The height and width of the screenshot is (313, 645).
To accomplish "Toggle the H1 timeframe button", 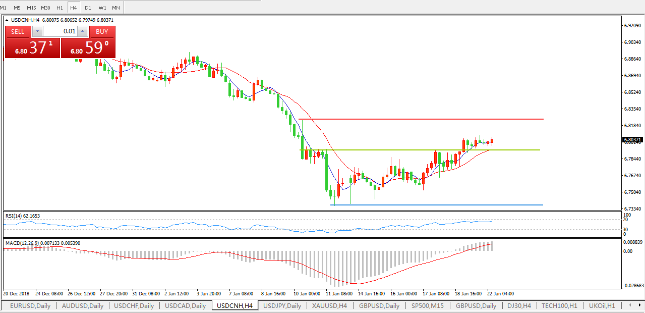I will (60, 8).
